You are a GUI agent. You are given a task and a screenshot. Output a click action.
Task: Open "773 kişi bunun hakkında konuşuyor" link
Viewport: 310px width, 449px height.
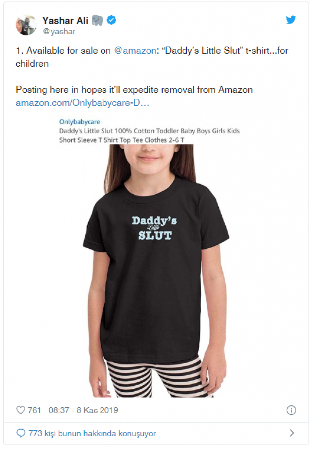click(92, 433)
